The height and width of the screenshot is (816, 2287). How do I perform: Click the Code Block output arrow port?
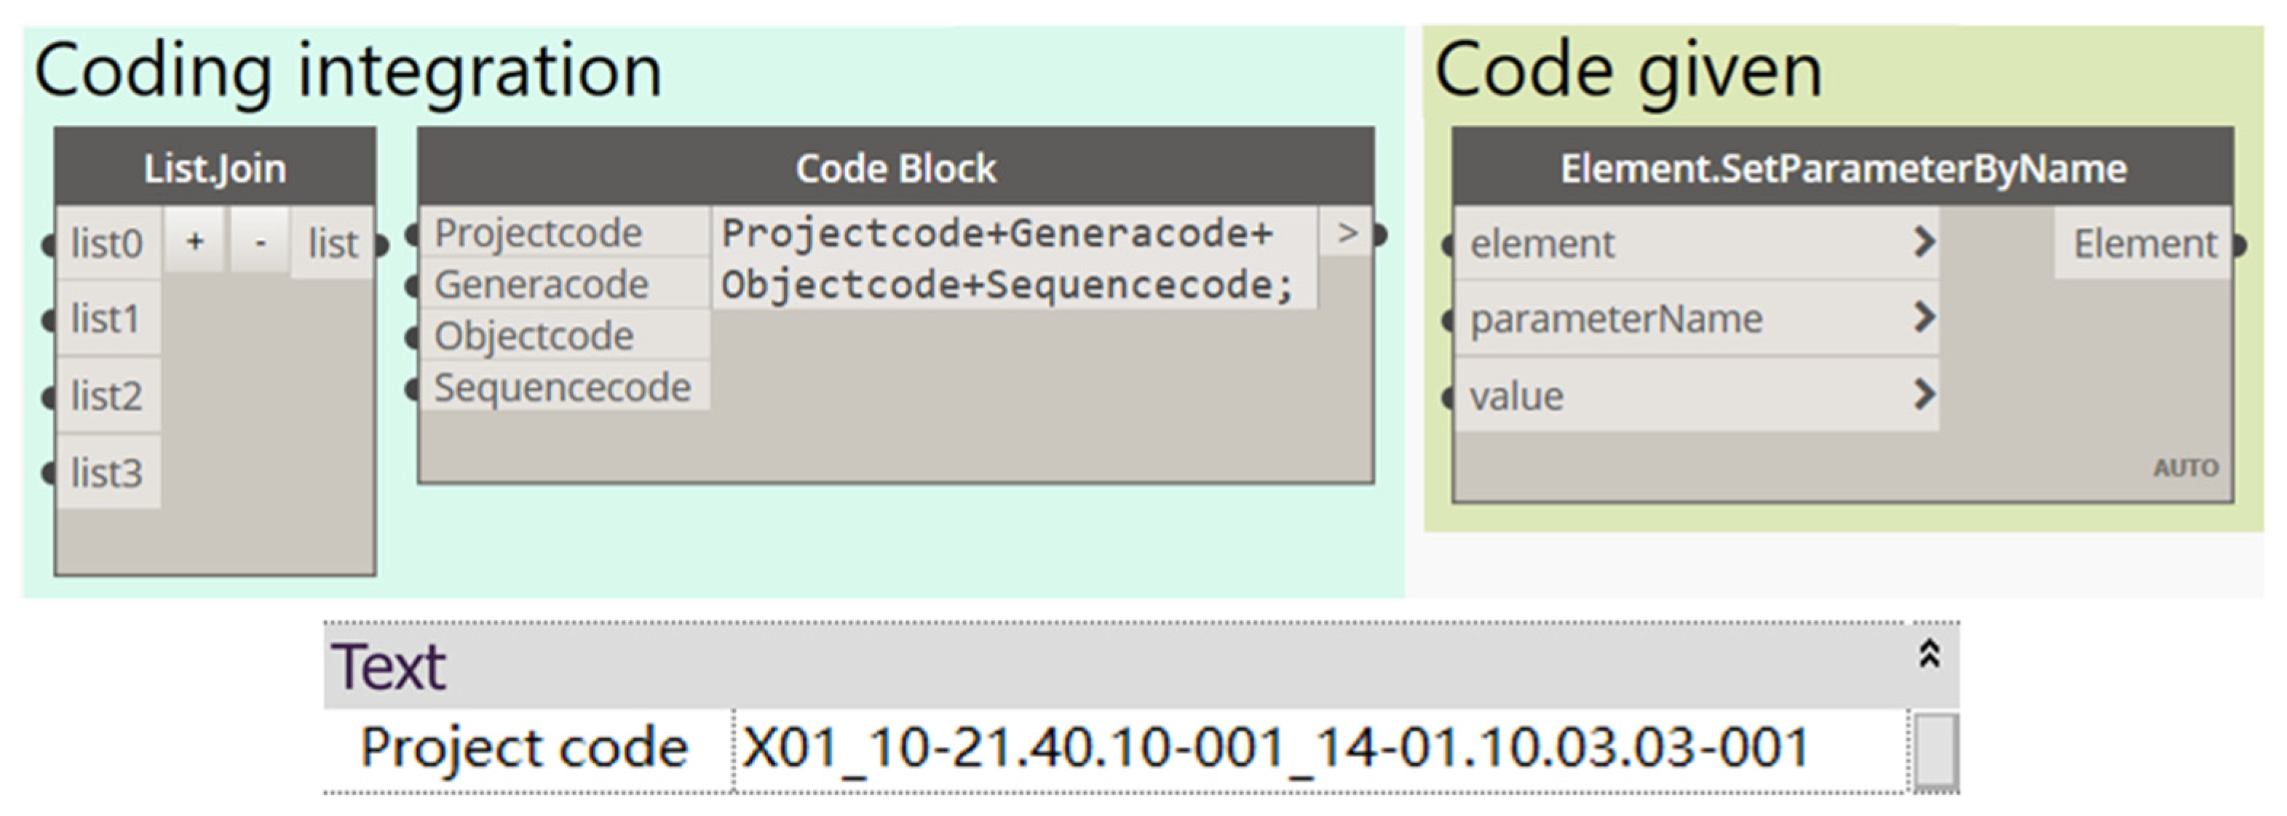(x=1347, y=234)
